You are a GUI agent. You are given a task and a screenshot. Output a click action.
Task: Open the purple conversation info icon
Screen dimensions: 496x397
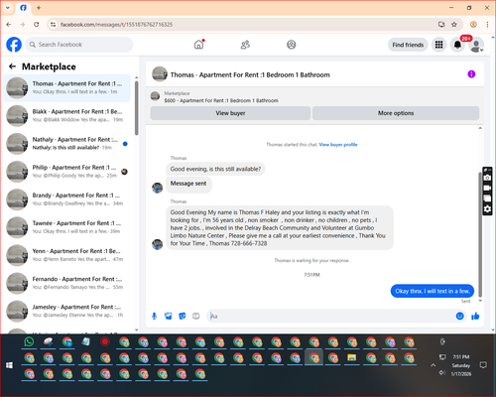(471, 74)
